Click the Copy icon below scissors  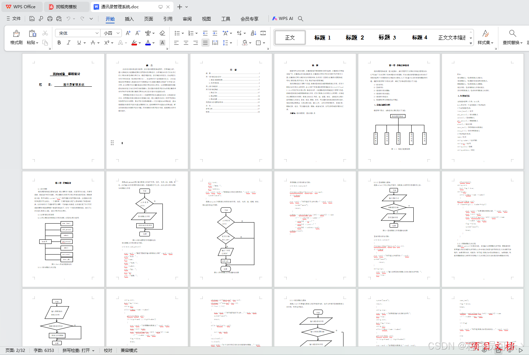[45, 43]
